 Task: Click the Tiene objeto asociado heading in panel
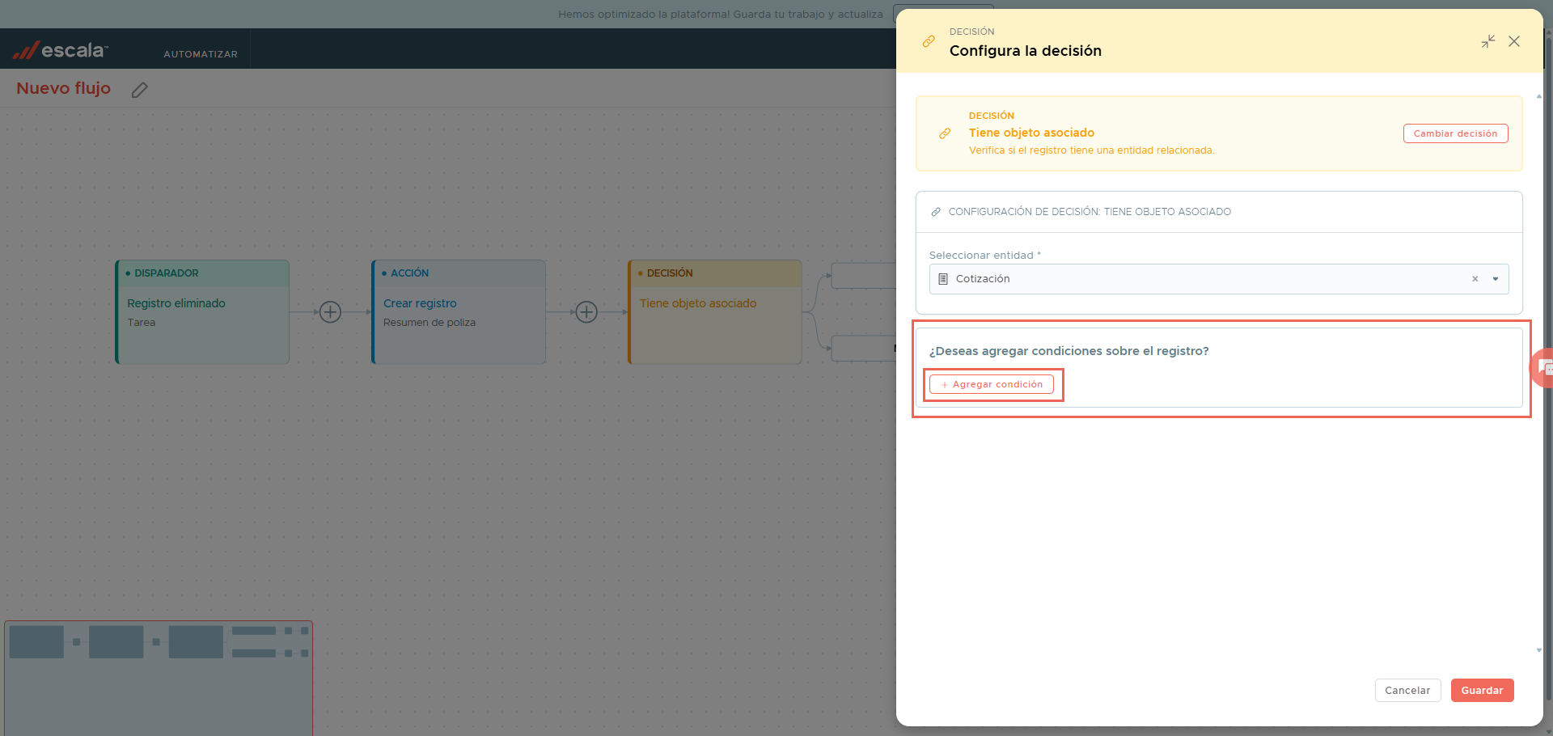coord(1031,133)
